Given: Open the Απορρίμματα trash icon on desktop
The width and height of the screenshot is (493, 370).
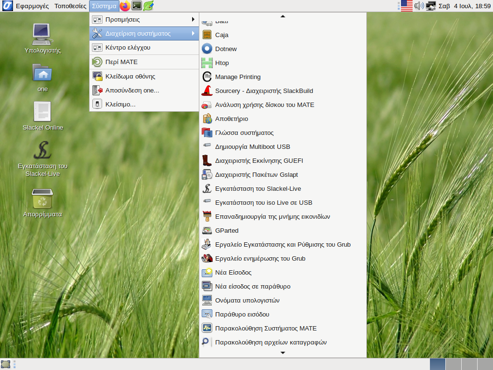Looking at the screenshot, I should [x=42, y=203].
